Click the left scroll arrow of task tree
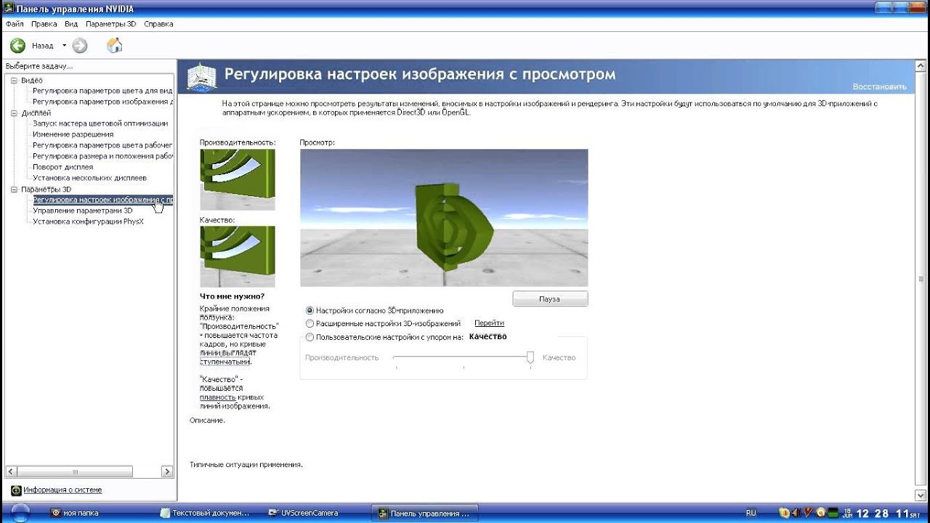 click(x=12, y=472)
